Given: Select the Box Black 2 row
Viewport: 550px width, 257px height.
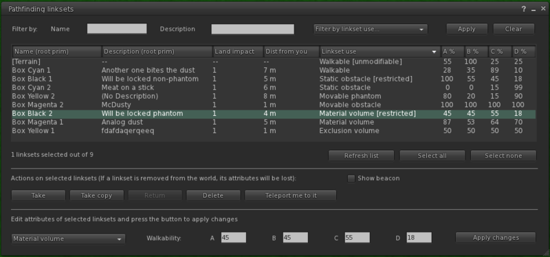Looking at the screenshot, I should coord(274,114).
